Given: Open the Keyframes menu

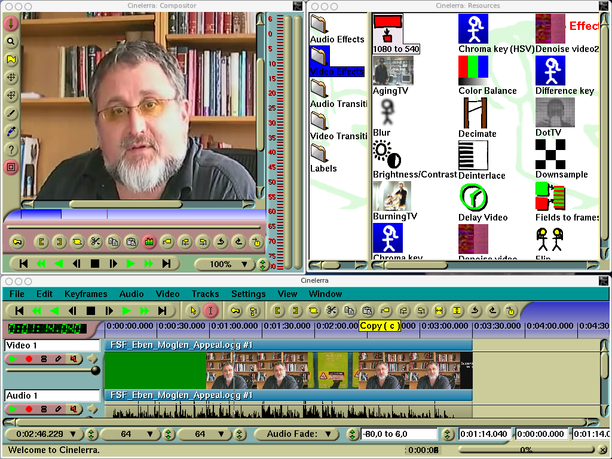Looking at the screenshot, I should click(86, 294).
